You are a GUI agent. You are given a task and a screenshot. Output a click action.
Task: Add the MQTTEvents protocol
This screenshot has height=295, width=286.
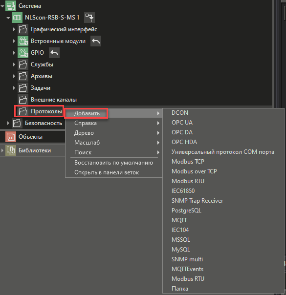click(223, 269)
